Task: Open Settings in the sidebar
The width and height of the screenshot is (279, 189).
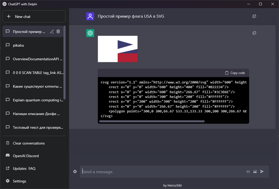Action: tap(20, 181)
